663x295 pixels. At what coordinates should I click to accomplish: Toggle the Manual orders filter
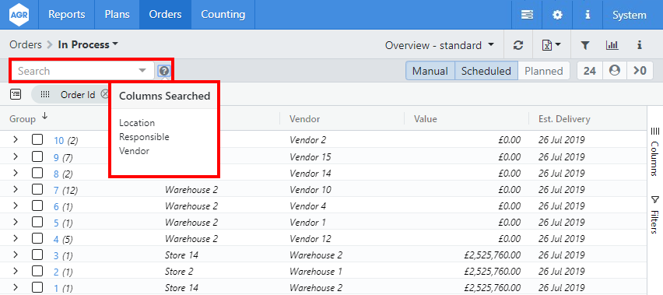point(430,71)
